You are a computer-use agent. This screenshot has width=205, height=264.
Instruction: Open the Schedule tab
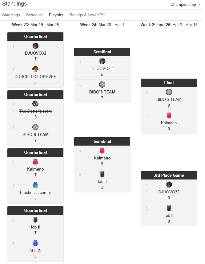[x=34, y=15]
